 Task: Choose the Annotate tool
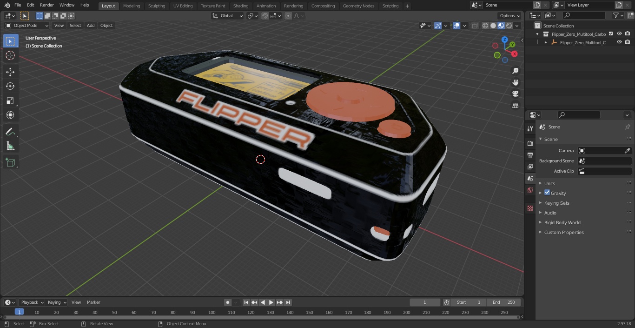[10, 132]
